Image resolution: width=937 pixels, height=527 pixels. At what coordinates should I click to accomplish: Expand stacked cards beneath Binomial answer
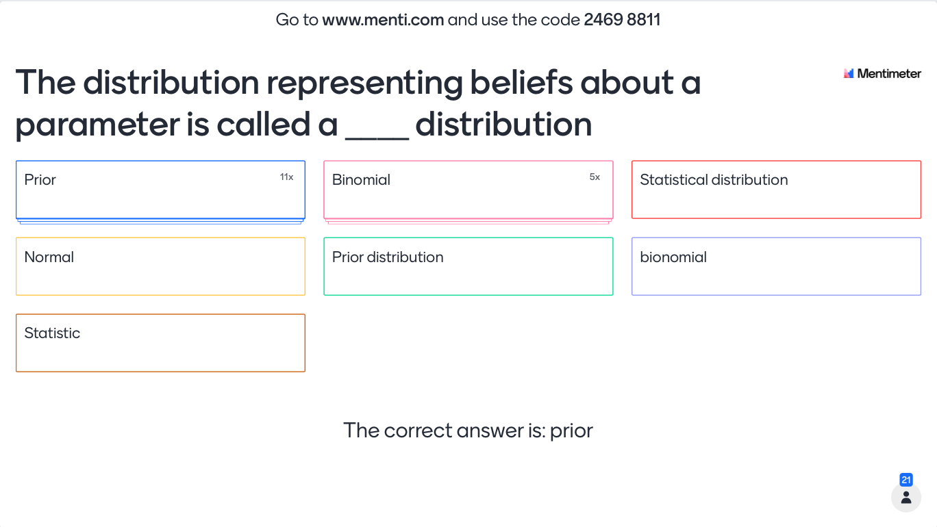coord(468,222)
